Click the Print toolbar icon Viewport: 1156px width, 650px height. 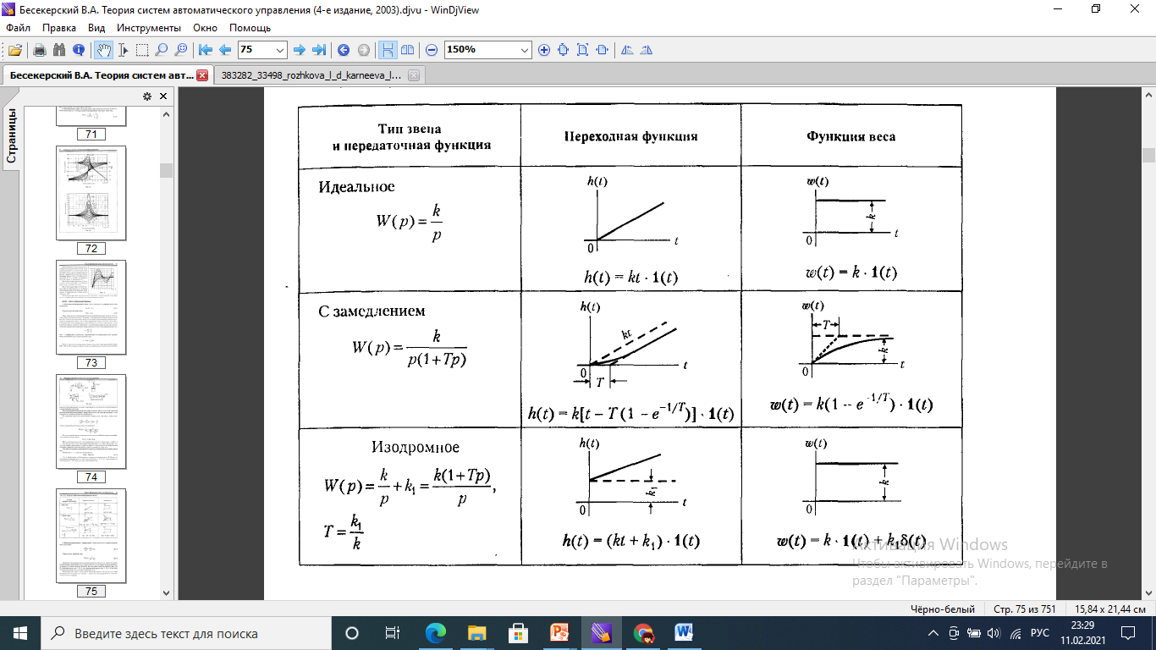click(x=39, y=50)
